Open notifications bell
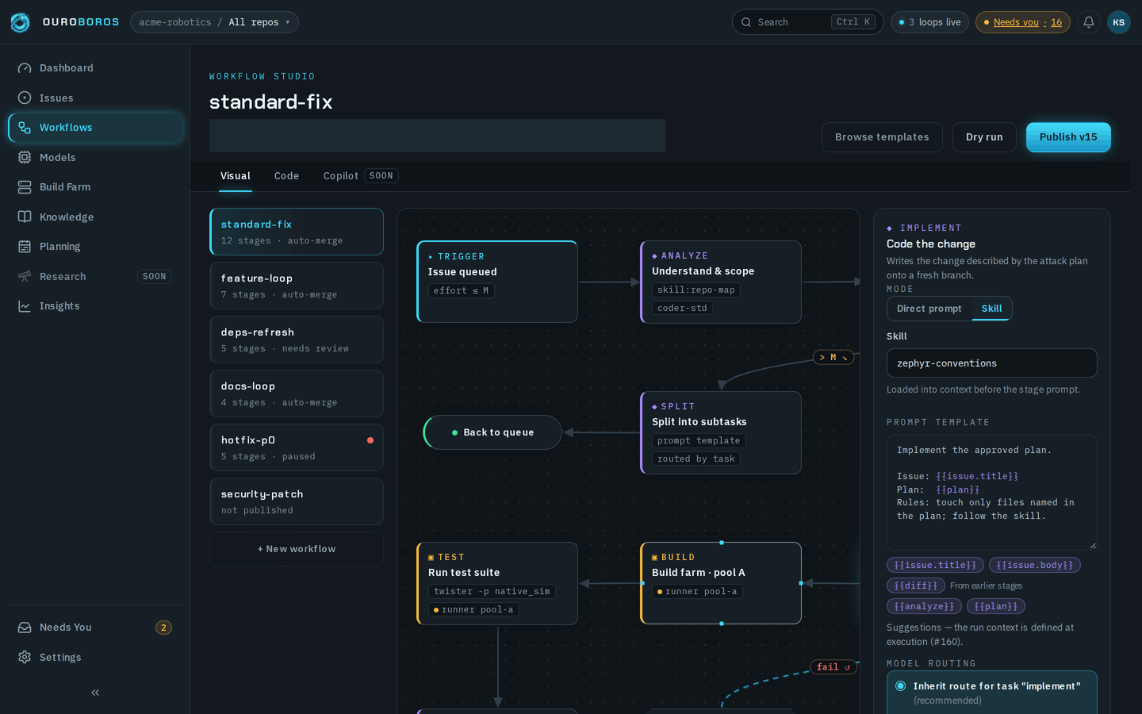Screen dimensions: 1142x714 coord(1089,22)
